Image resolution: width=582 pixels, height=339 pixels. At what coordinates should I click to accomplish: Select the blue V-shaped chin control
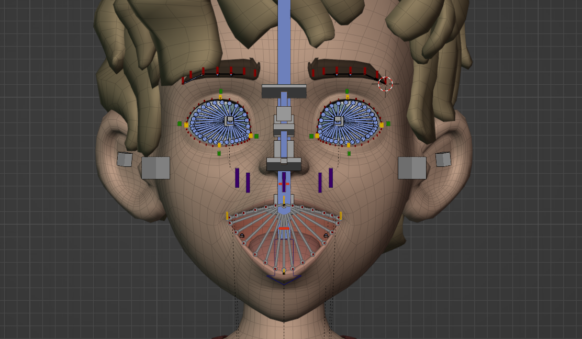point(284,280)
